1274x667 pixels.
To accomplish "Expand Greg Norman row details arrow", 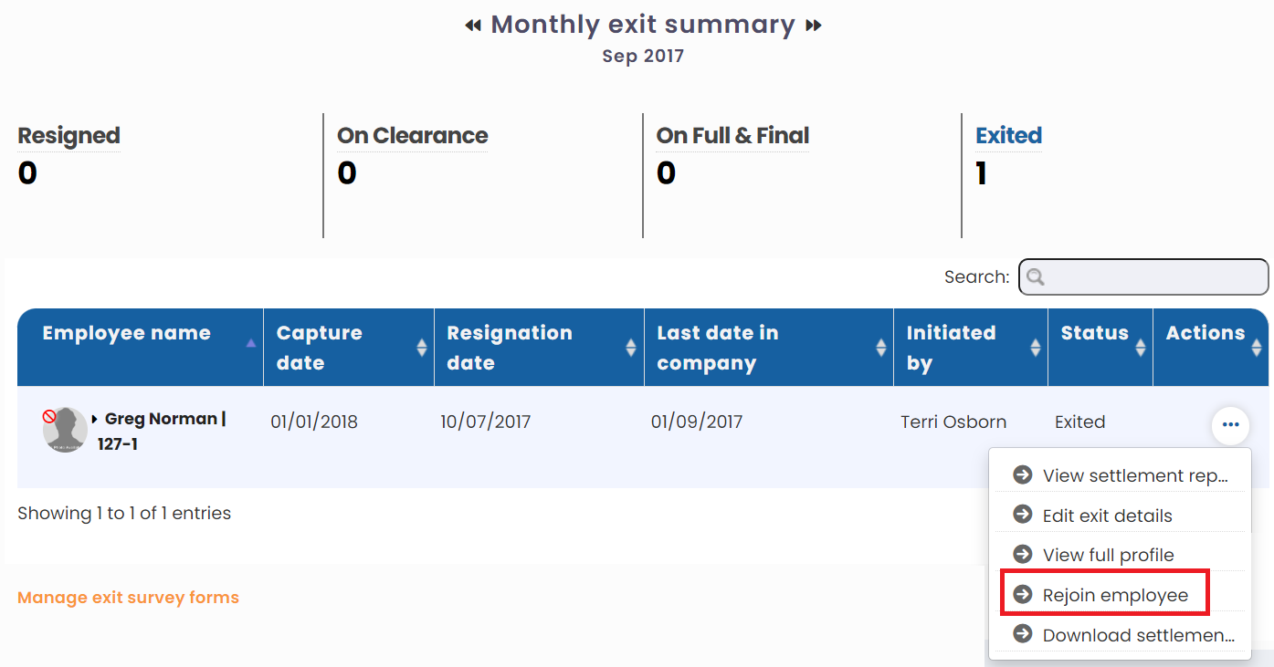I will click(95, 420).
